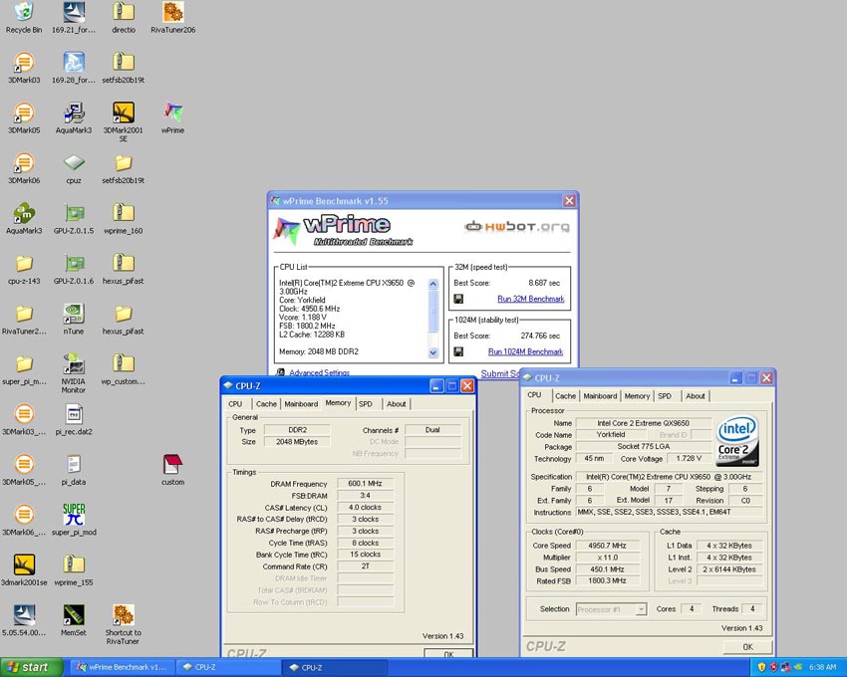Open About tab in left CPU-Z window
The height and width of the screenshot is (677, 847).
pos(396,404)
